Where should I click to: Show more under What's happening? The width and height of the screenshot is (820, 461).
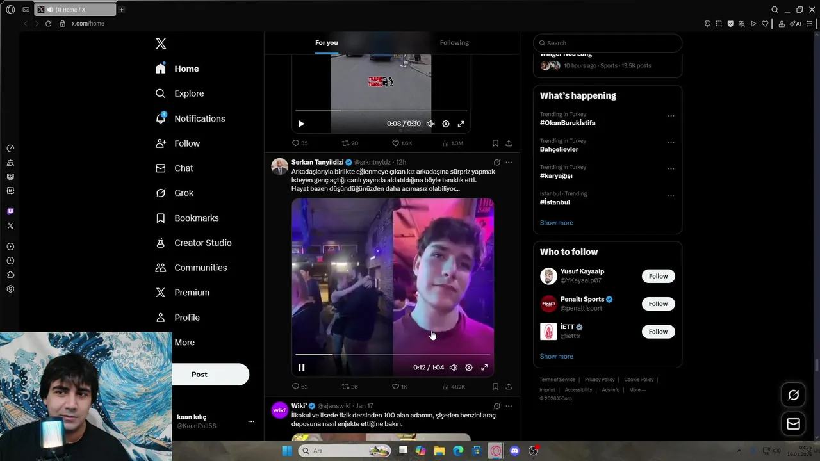(556, 223)
